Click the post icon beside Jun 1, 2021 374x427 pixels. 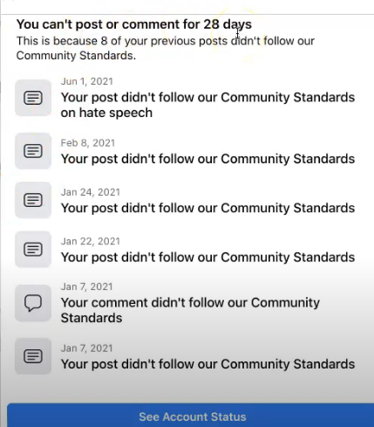33,98
